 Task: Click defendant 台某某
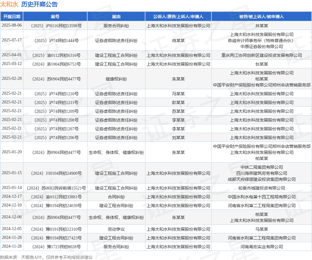pos(262,64)
